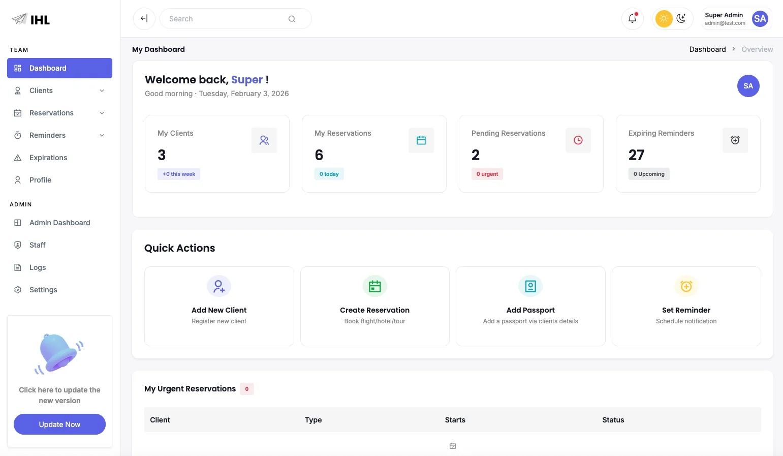
Task: Click My Clients users icon
Action: (x=264, y=140)
